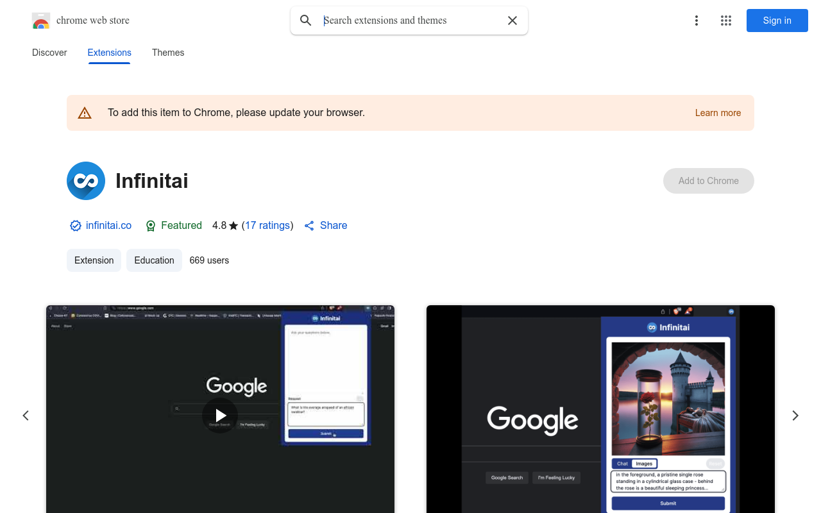Click the search magnifier icon
821x513 pixels.
[306, 21]
